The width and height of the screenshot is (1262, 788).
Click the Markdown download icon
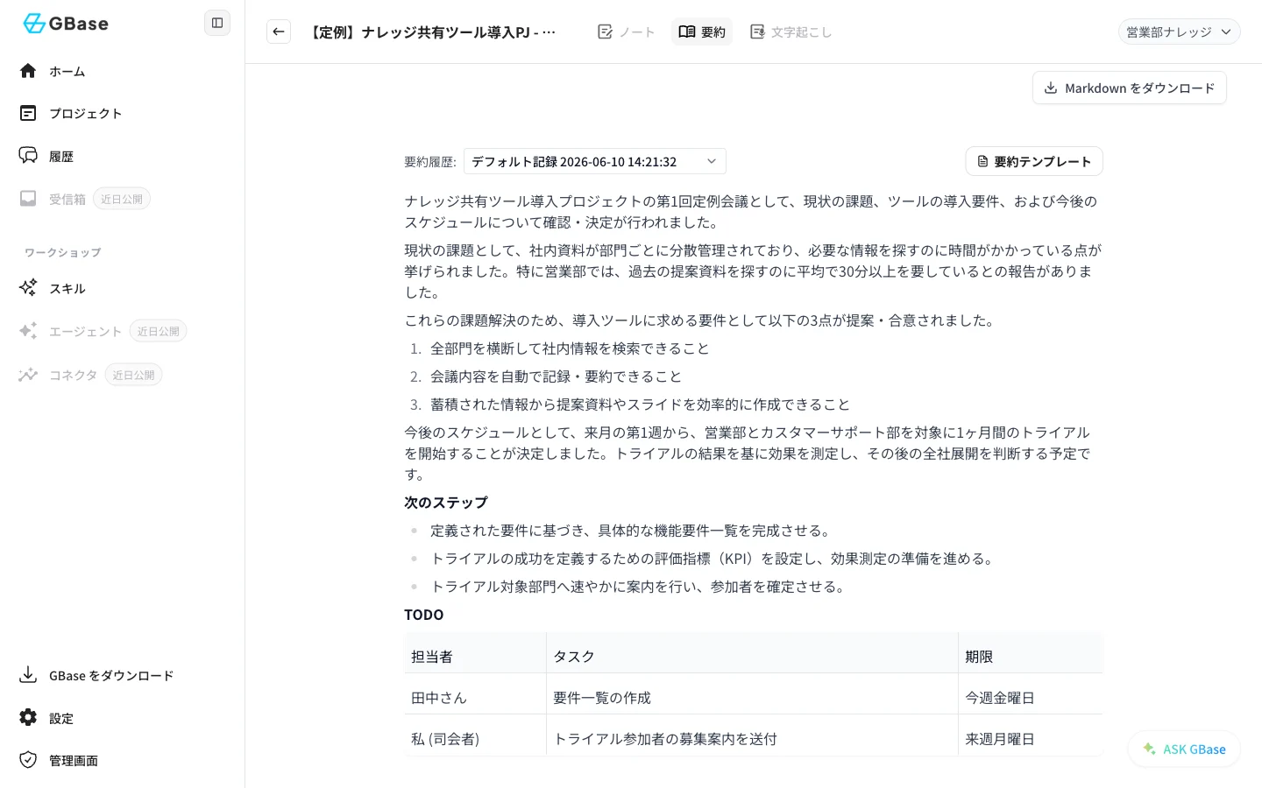click(1051, 88)
